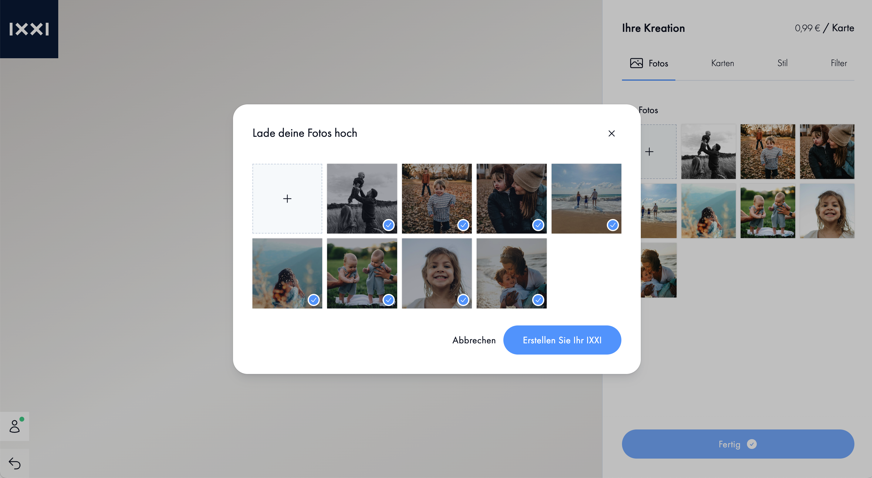This screenshot has width=872, height=478.
Task: Untick the beach family photo checkmark
Action: tap(612, 225)
